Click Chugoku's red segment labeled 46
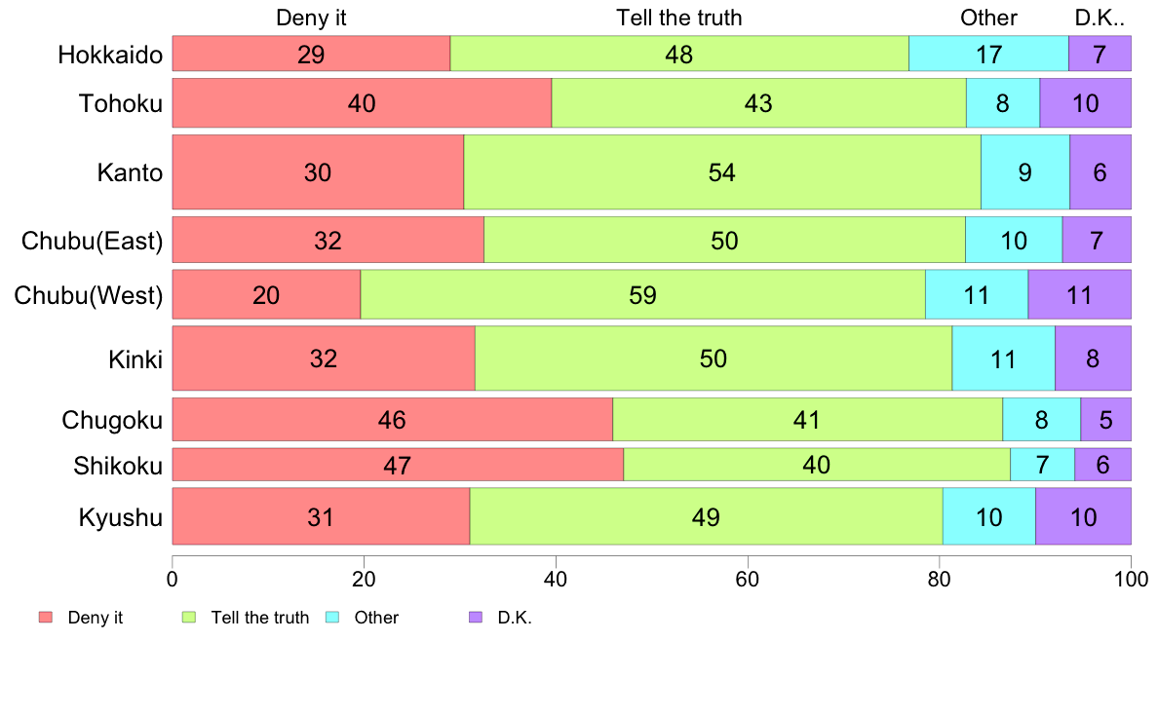 (392, 420)
